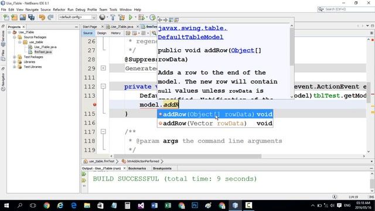Click the Undo toolbar icon
This screenshot has height=211, width=375.
point(42,17)
